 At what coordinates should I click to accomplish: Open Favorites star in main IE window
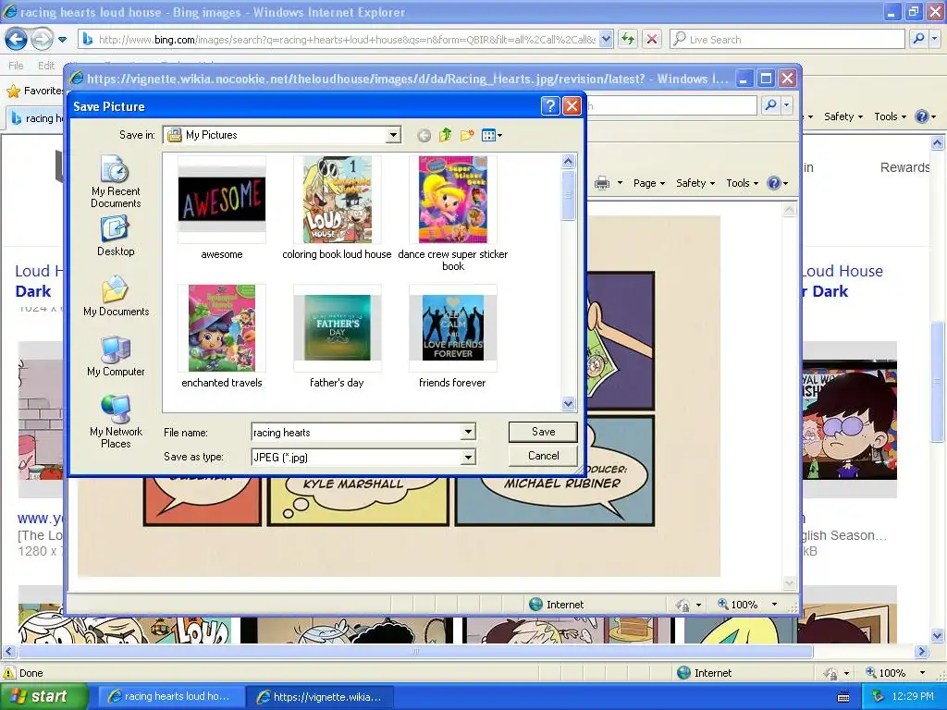pos(13,92)
